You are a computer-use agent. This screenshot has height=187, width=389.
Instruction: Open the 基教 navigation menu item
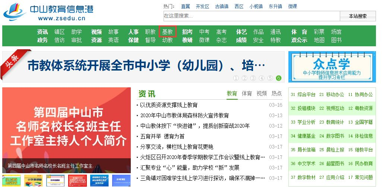click(x=167, y=32)
